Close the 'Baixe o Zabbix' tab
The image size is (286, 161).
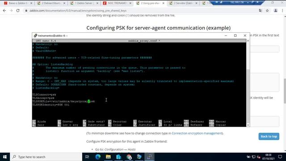point(31,3)
